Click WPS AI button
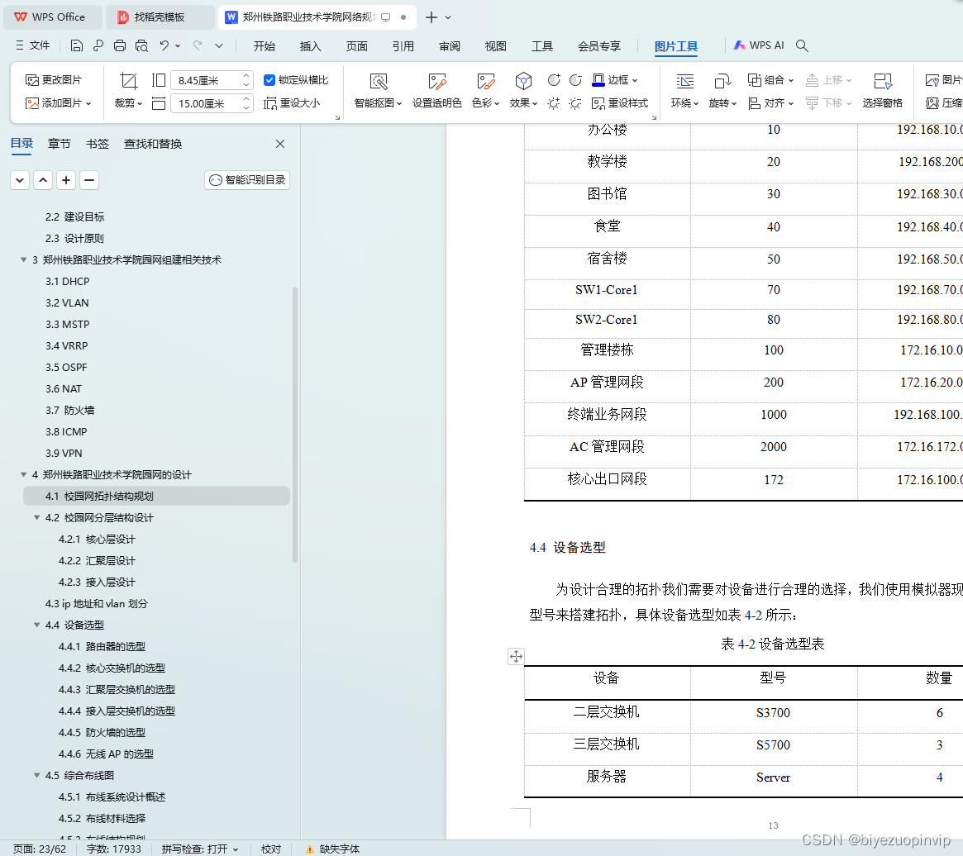The image size is (963, 856). click(x=759, y=45)
